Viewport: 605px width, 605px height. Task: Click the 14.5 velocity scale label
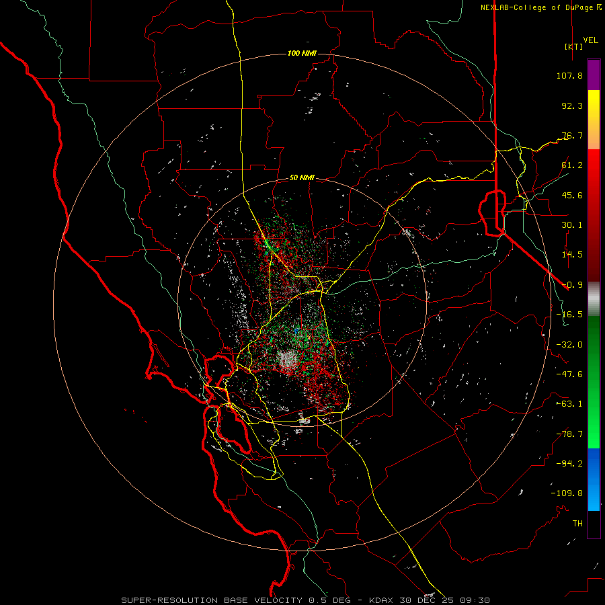tap(572, 255)
